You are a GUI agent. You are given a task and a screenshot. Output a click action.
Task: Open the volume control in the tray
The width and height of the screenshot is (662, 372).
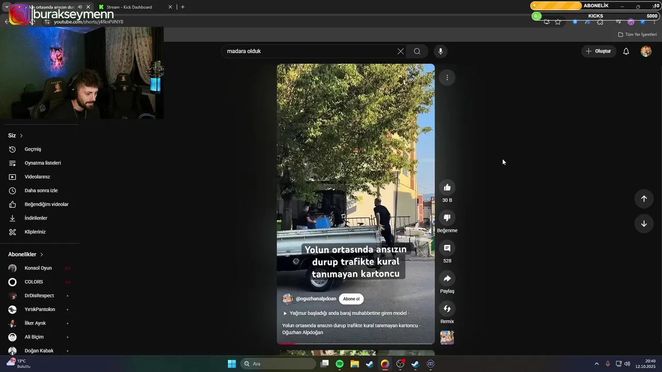click(627, 364)
